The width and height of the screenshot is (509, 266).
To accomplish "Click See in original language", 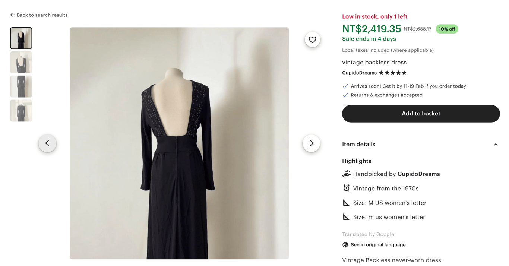I will coord(377,245).
